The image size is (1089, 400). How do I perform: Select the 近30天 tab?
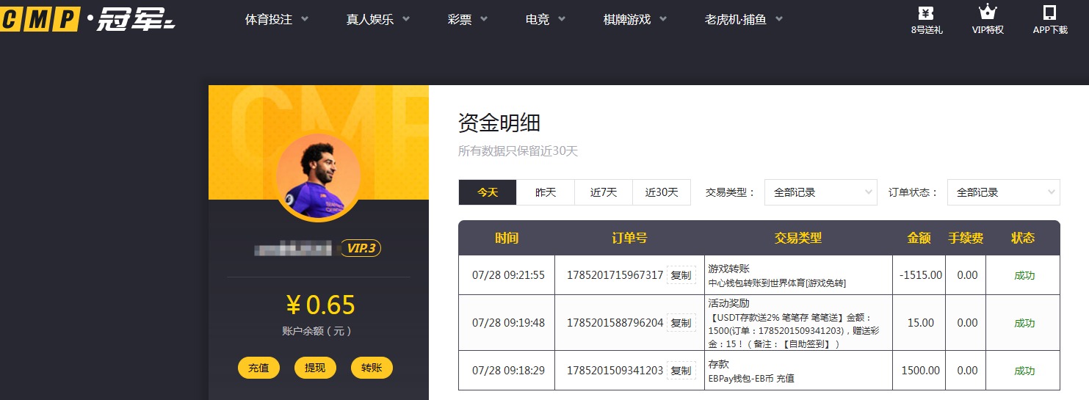[662, 192]
